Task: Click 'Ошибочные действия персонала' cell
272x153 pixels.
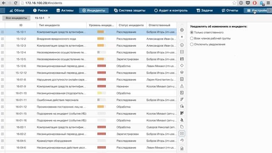Action: [57, 100]
